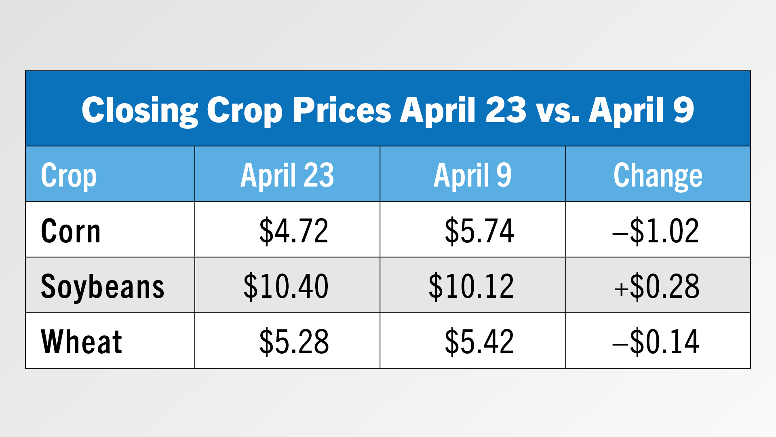The image size is (776, 437).
Task: Click the Wheat row label
Action: (x=81, y=342)
